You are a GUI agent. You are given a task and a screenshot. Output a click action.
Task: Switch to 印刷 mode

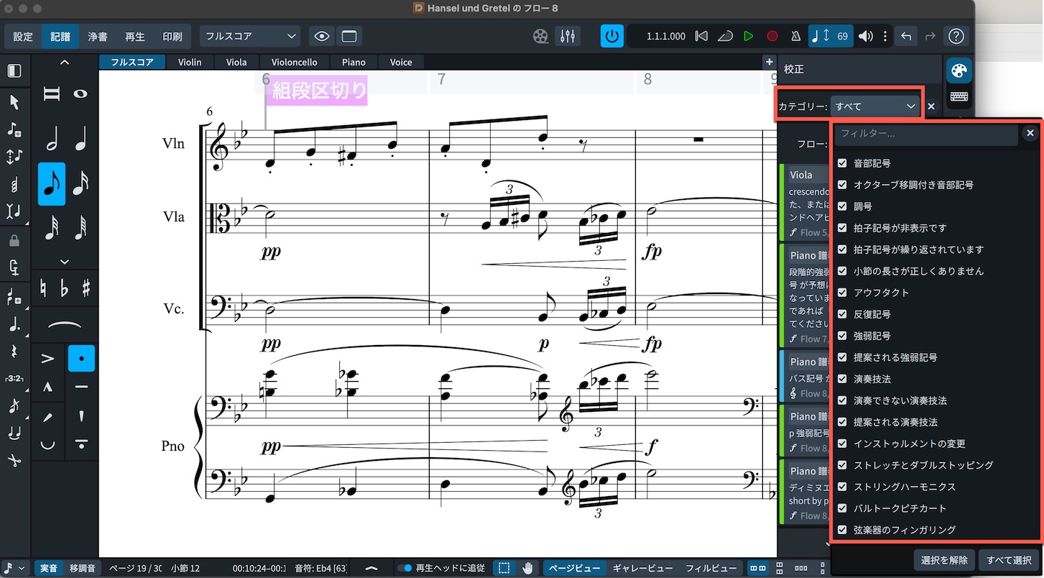click(x=172, y=37)
